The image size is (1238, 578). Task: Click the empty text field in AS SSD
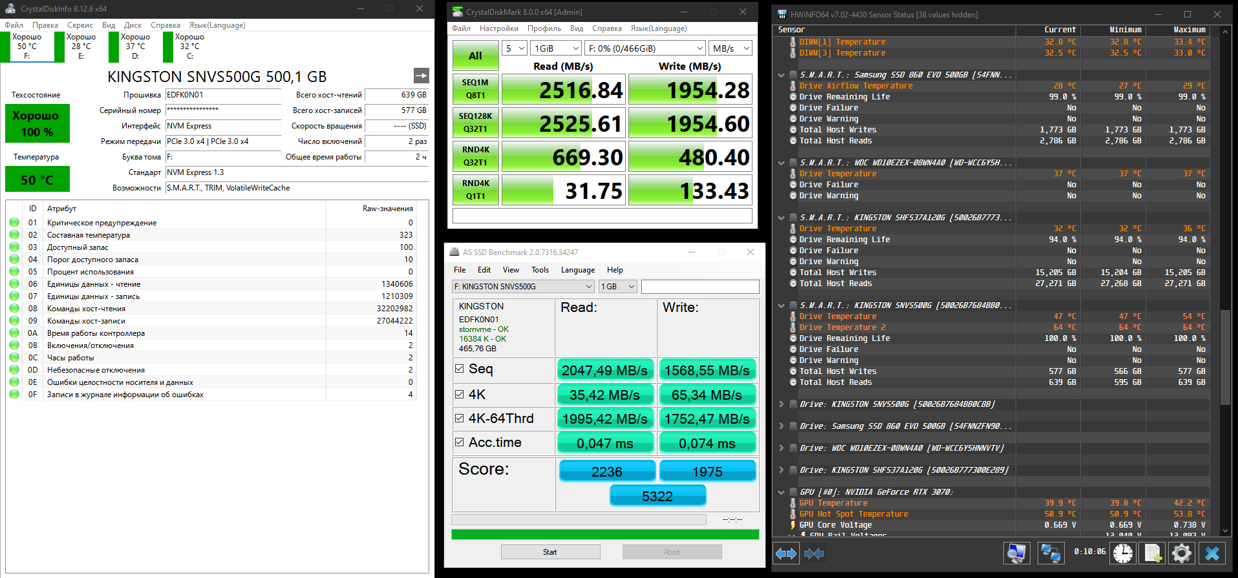point(700,286)
